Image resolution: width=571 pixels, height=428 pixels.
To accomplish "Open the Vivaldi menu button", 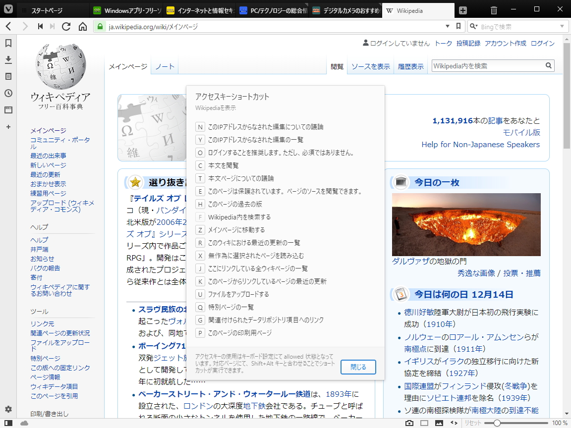I will (x=7, y=9).
